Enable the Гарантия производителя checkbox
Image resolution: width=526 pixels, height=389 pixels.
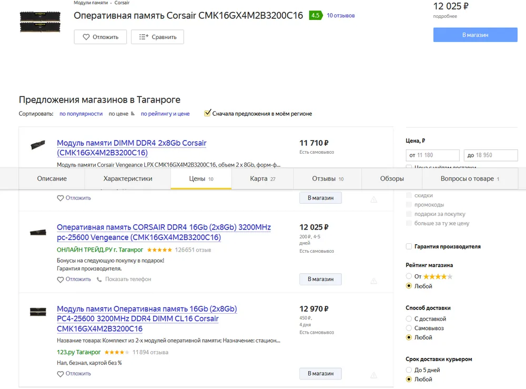[x=409, y=246]
